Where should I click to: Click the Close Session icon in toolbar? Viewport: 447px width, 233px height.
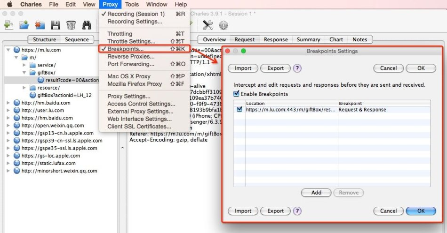point(40,25)
